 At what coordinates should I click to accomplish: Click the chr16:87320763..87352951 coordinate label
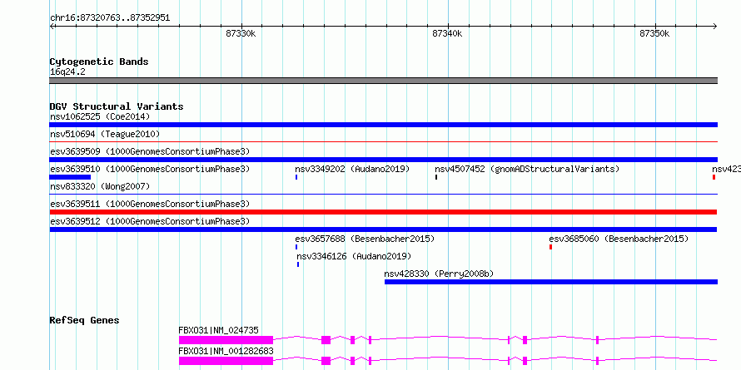tap(110, 18)
